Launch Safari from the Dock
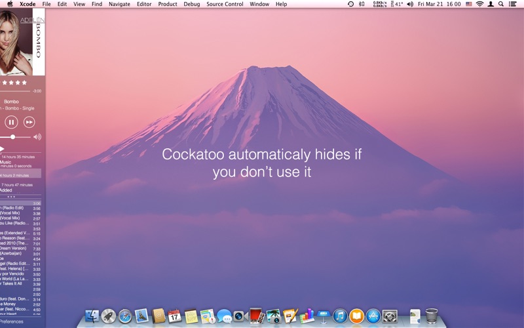The height and width of the screenshot is (328, 524). tap(125, 316)
